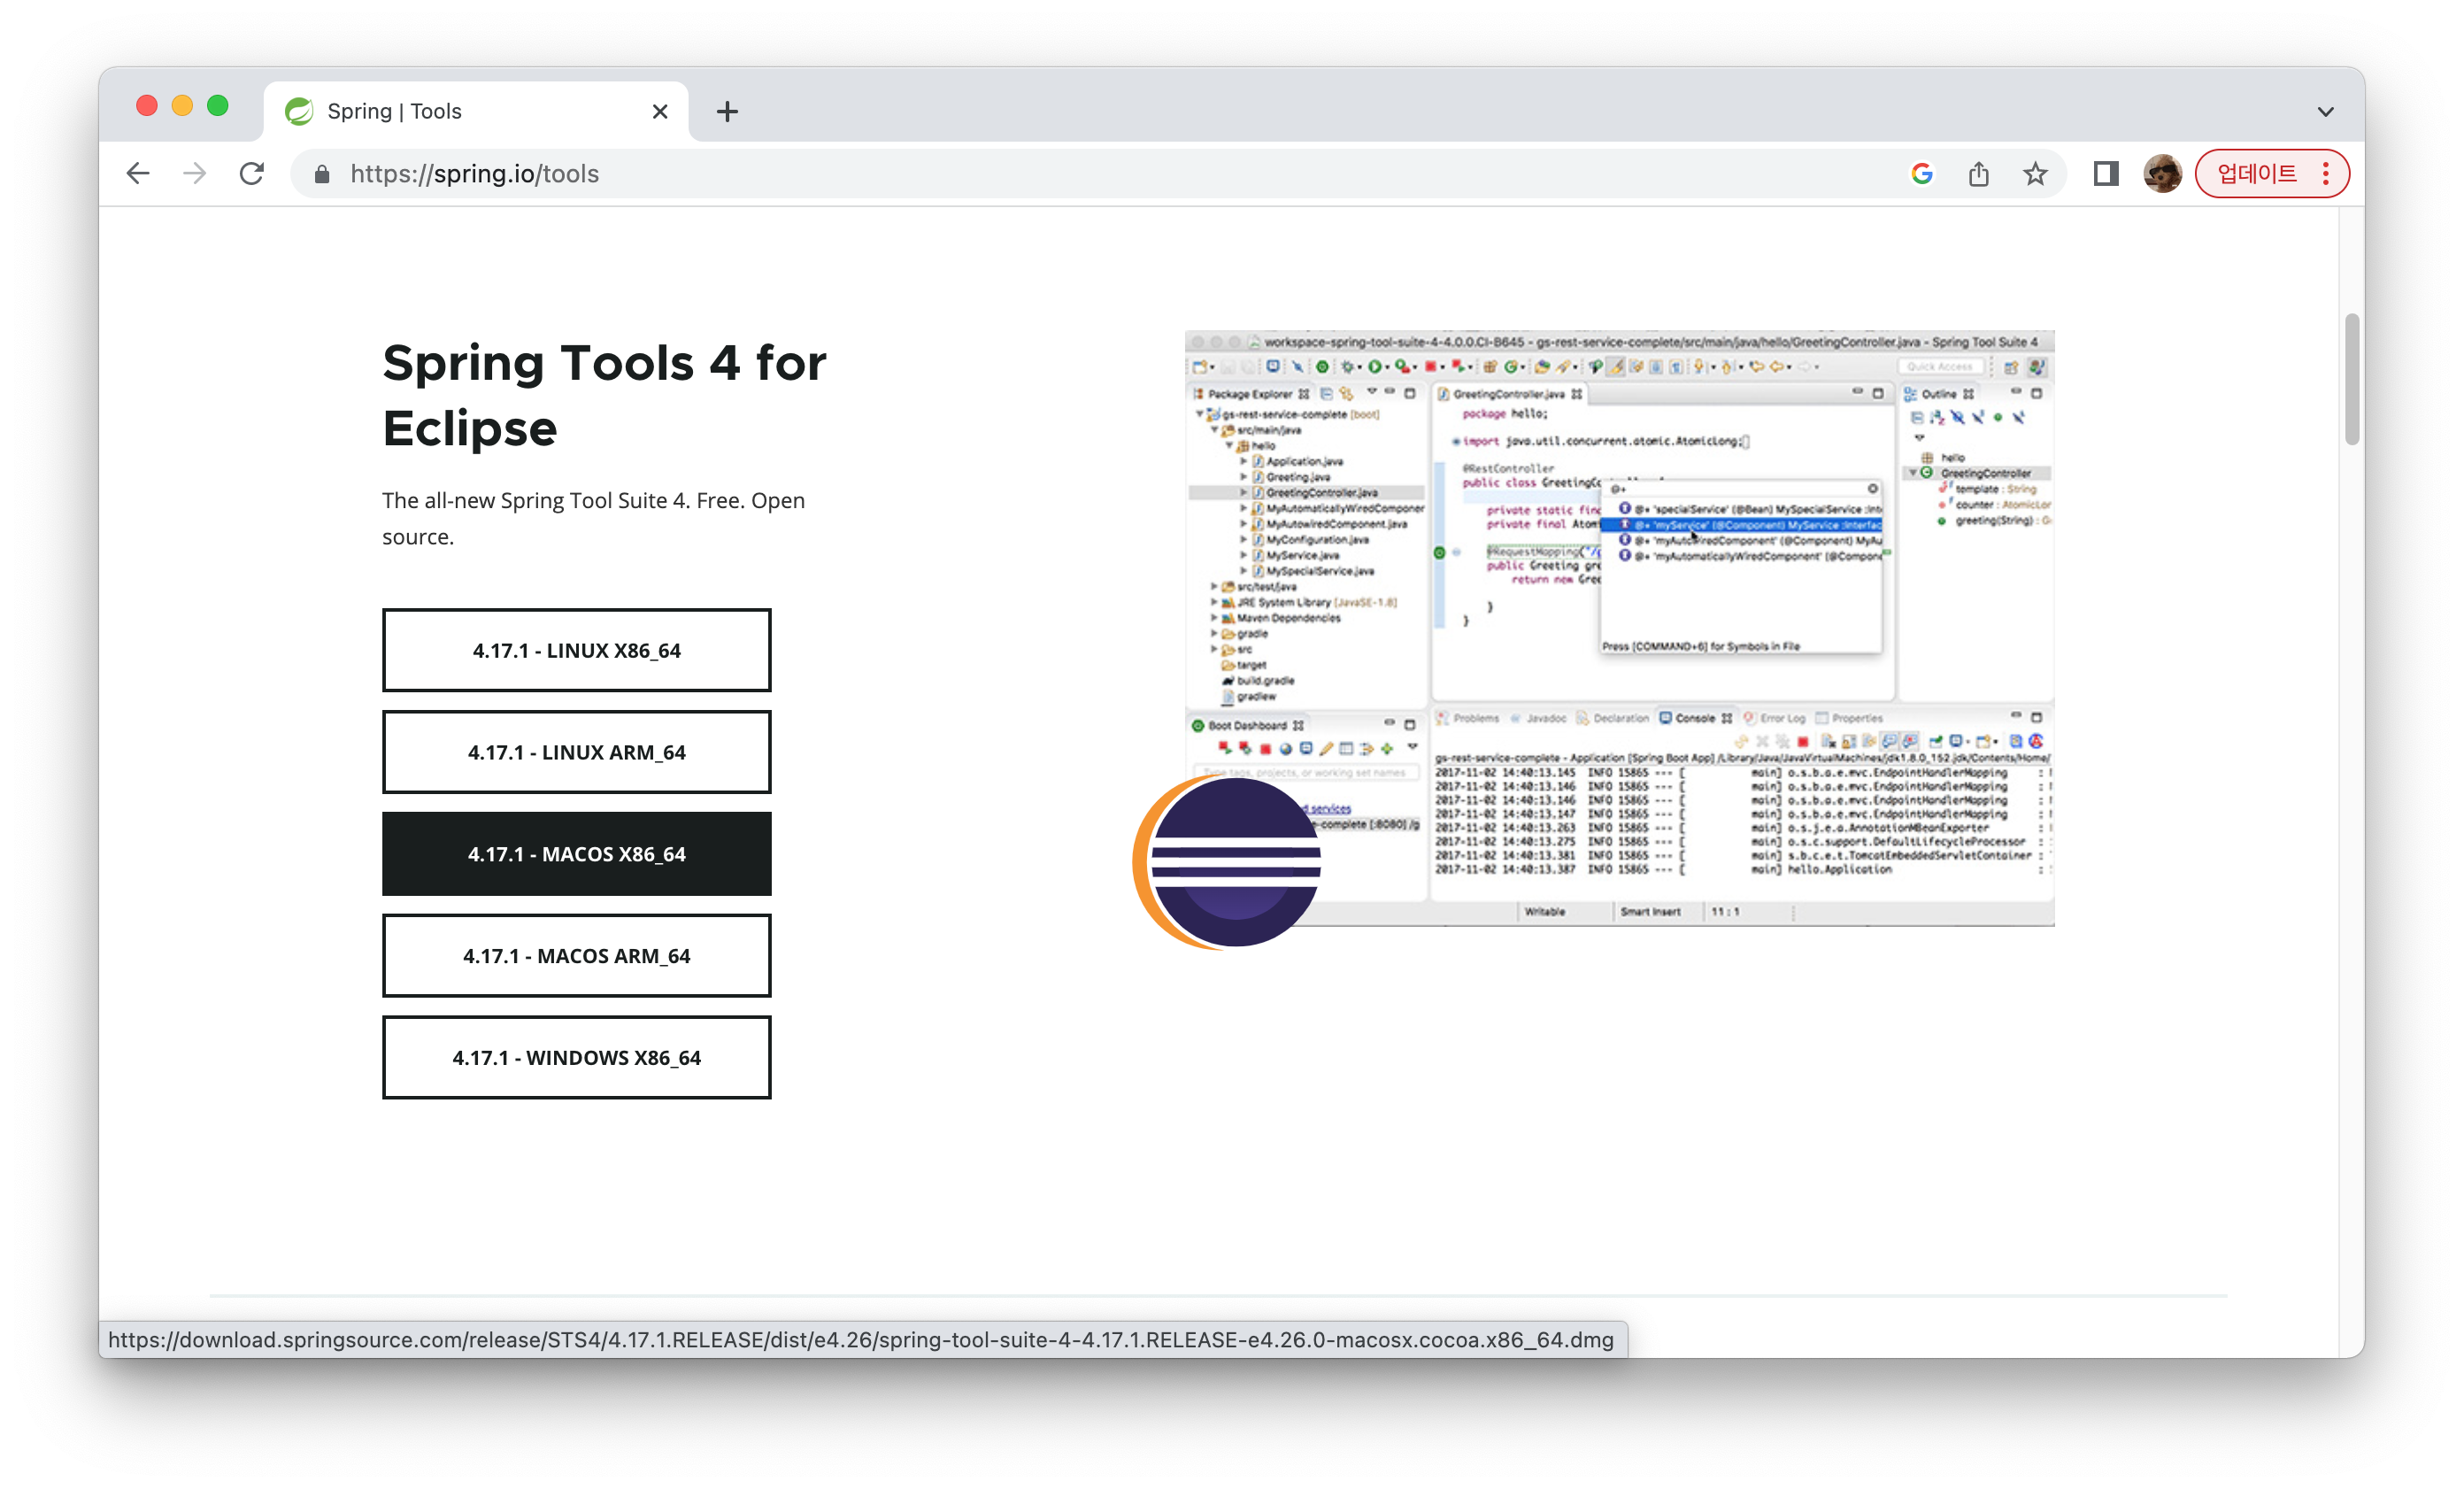Open Chrome three-dot menu
This screenshot has width=2464, height=1489.
2327,174
